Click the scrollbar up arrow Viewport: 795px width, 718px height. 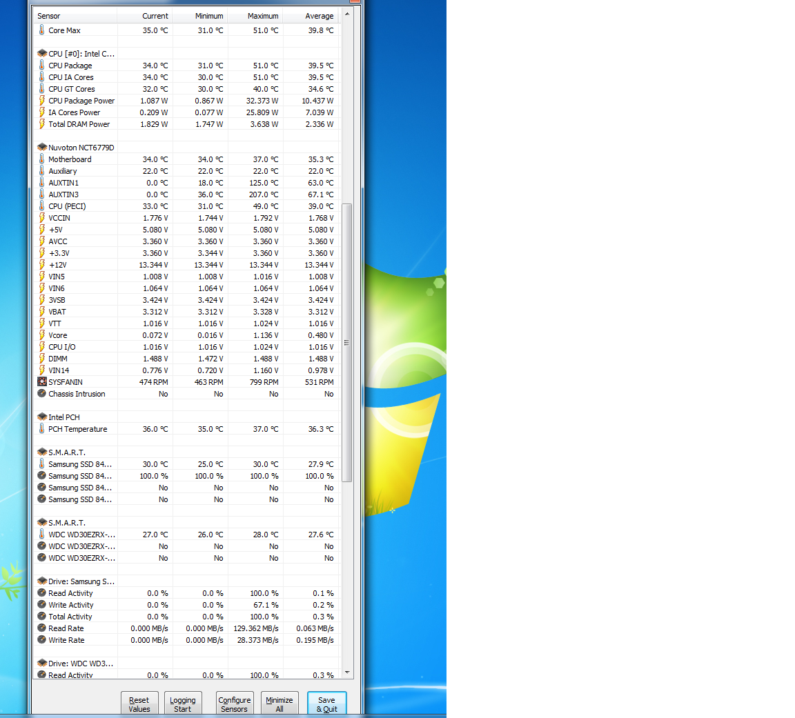click(x=347, y=14)
